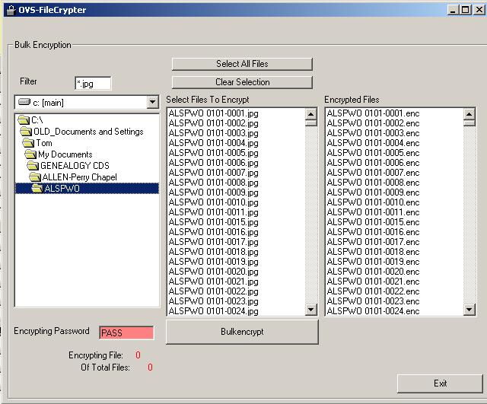487x404 pixels.
Task: Select file ALSPWO 0101-0019.jpg
Action: point(213,262)
